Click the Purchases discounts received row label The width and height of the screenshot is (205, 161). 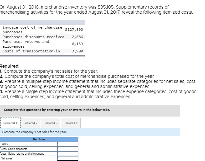(x=33, y=37)
